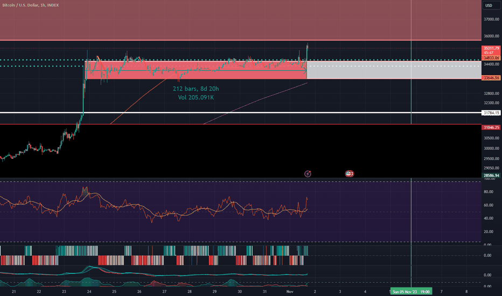The image size is (502, 296).
Task: Click the '24' date on time axis
Action: pos(89,292)
